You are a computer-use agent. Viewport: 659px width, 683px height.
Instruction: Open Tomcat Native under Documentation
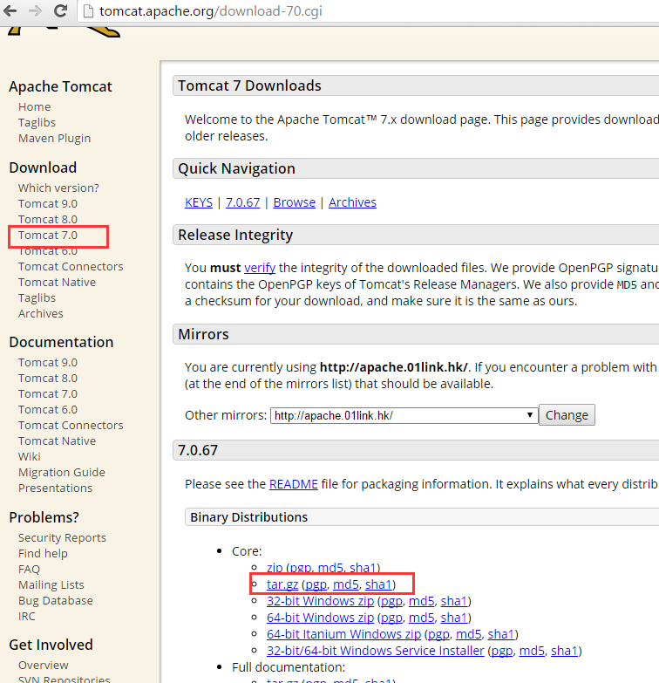click(57, 441)
